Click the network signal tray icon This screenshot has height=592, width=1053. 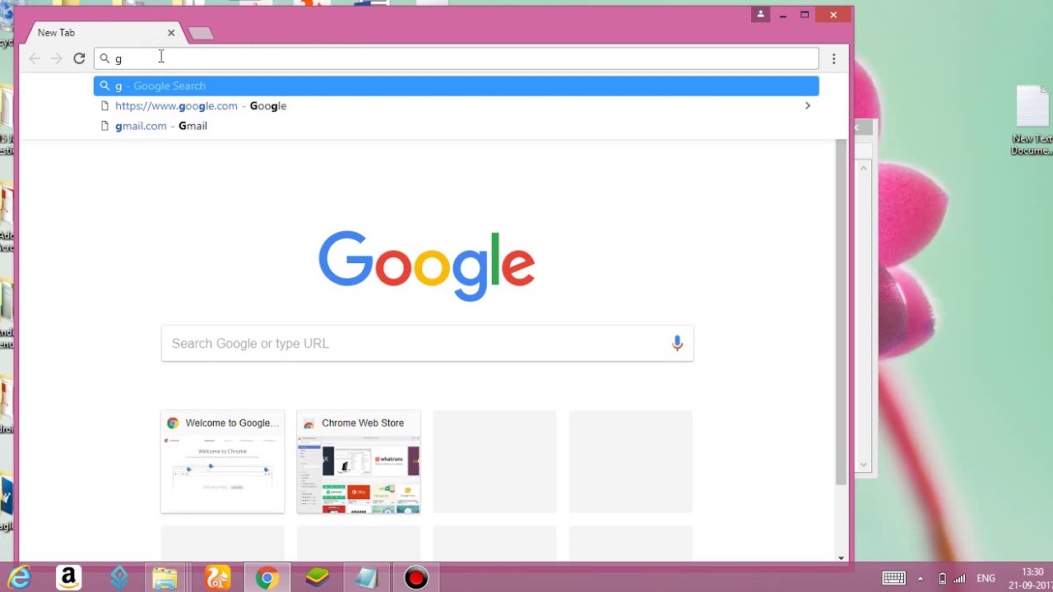[x=959, y=578]
